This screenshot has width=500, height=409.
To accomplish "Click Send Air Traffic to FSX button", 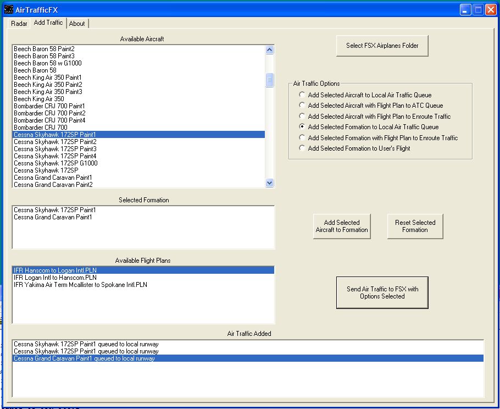I will pos(382,292).
